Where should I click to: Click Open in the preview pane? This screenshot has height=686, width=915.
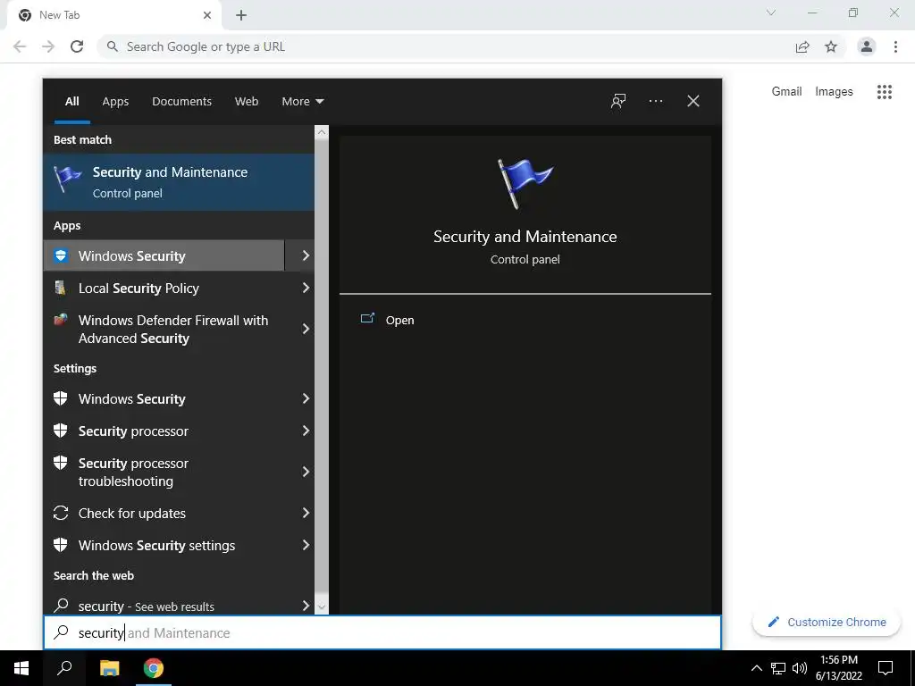tap(399, 321)
